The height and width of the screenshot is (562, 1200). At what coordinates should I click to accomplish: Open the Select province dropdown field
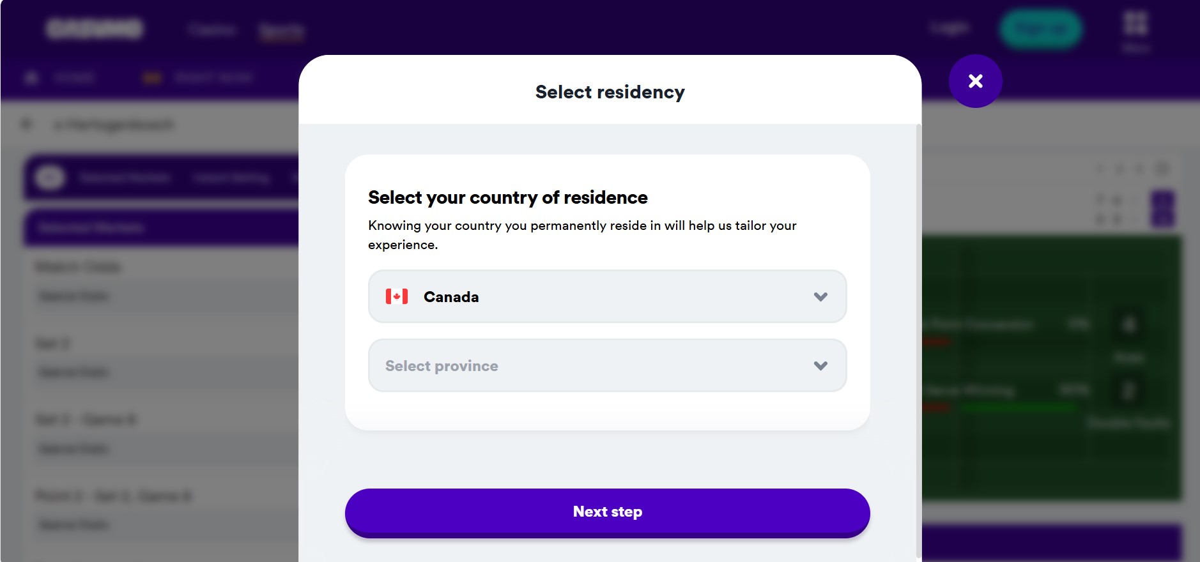tap(608, 365)
